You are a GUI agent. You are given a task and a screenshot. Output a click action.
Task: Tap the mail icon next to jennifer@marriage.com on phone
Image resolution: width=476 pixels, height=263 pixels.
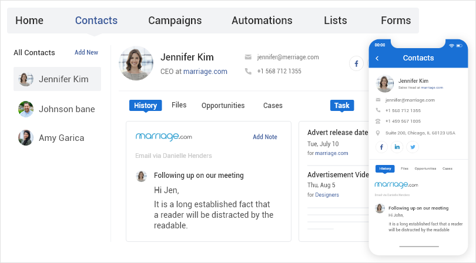coord(378,100)
